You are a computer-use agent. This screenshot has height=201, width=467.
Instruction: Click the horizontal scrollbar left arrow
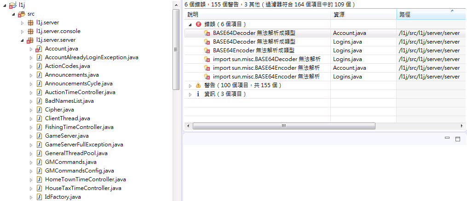tap(188, 126)
